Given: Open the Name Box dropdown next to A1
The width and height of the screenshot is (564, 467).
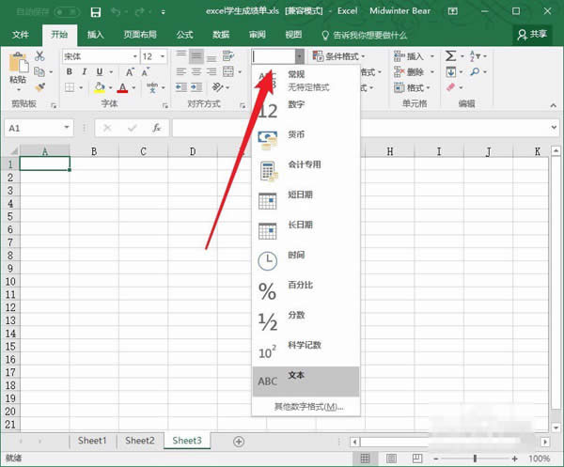Looking at the screenshot, I should coord(67,128).
